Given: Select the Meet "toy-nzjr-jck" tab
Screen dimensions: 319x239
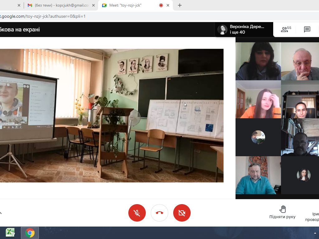Looking at the screenshot, I should 131,5.
